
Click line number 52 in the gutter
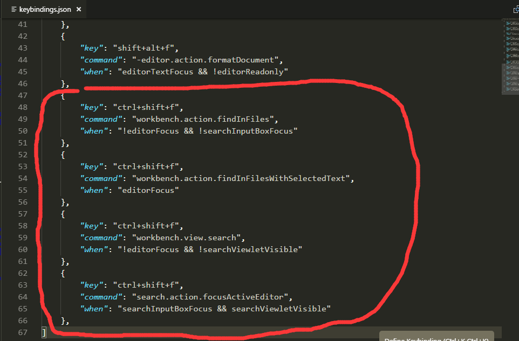click(x=23, y=155)
